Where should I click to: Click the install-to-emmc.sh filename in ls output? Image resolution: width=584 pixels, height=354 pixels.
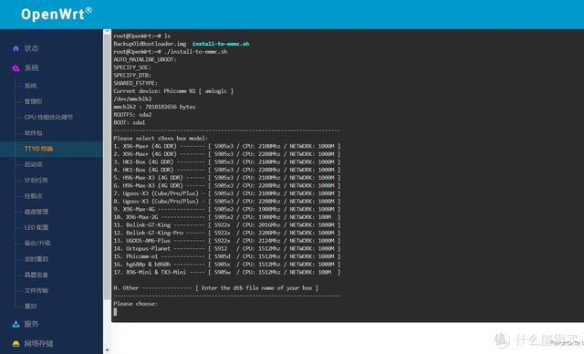(x=221, y=44)
